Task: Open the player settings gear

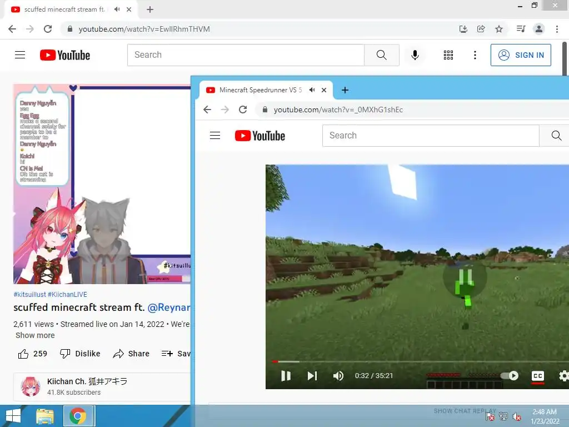Action: pyautogui.click(x=563, y=376)
